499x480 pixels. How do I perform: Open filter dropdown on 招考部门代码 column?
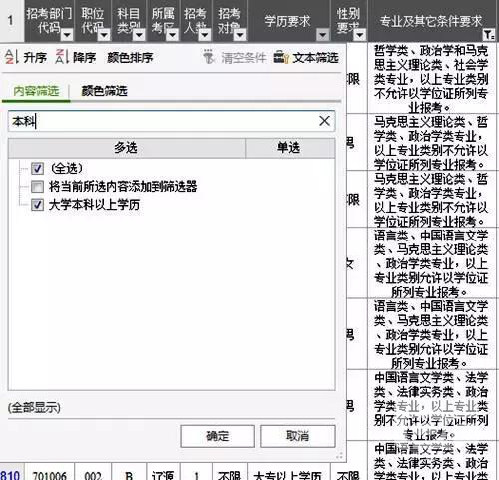(x=67, y=35)
